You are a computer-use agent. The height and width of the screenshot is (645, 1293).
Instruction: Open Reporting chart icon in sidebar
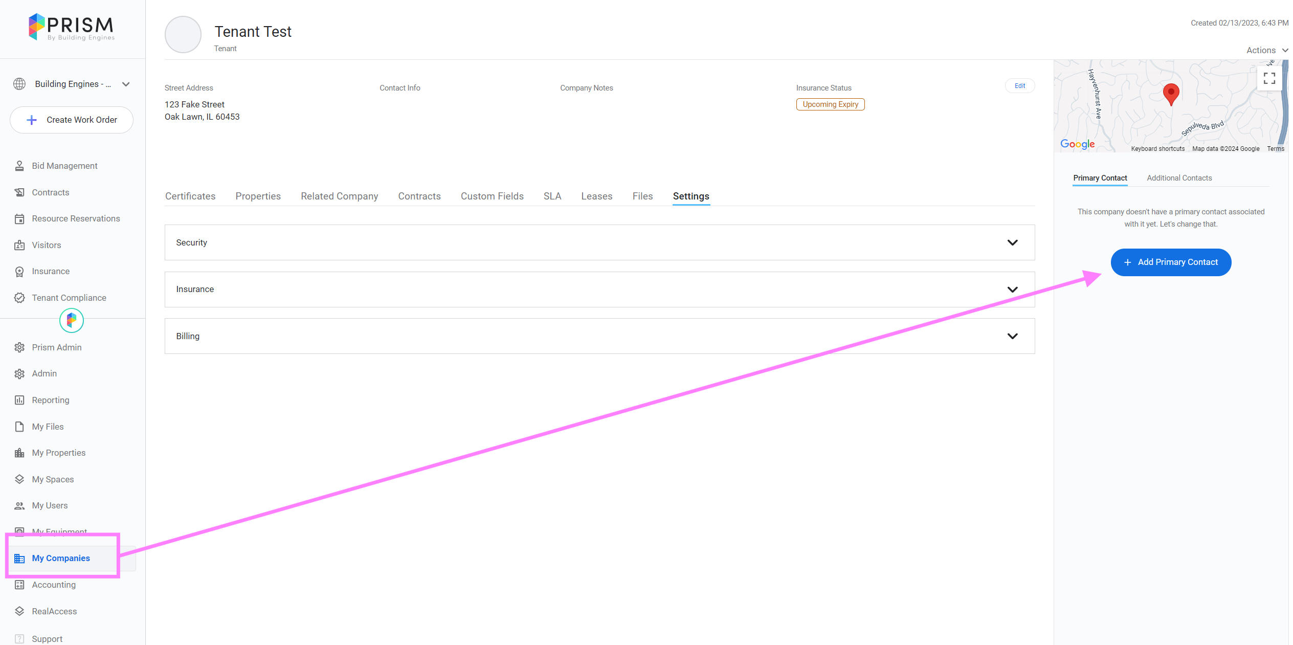point(19,400)
